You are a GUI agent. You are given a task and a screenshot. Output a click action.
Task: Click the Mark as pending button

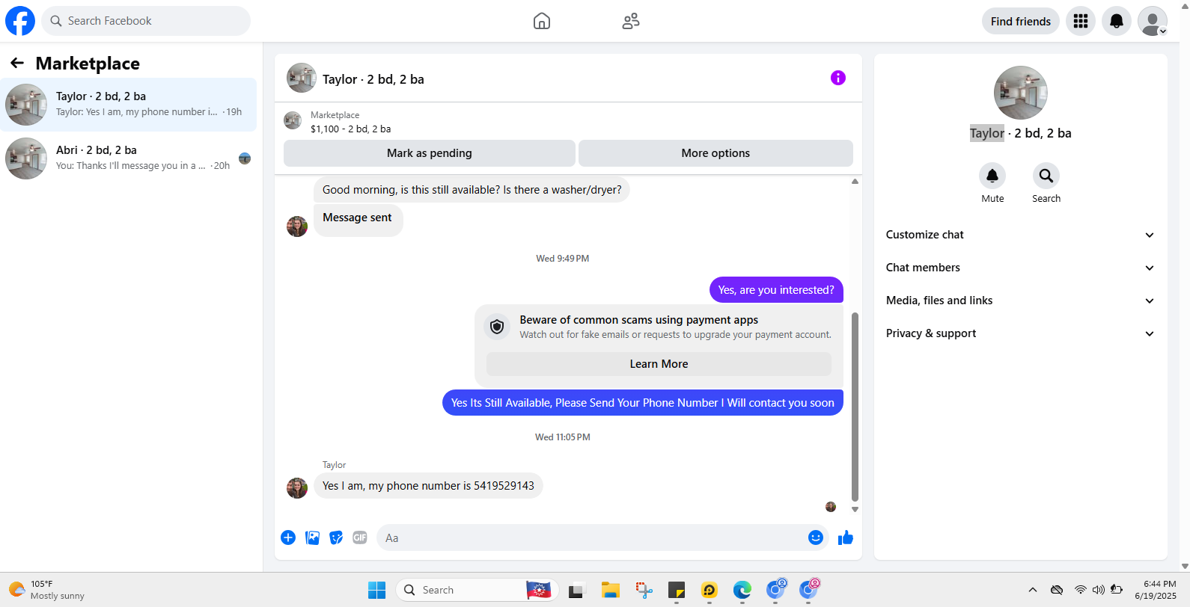point(430,153)
